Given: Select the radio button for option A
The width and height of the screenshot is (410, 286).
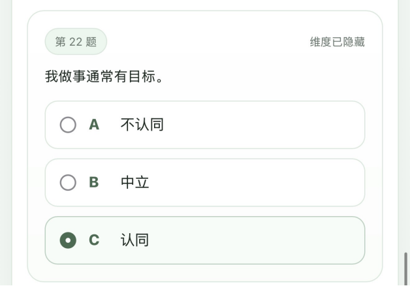Looking at the screenshot, I should point(68,125).
